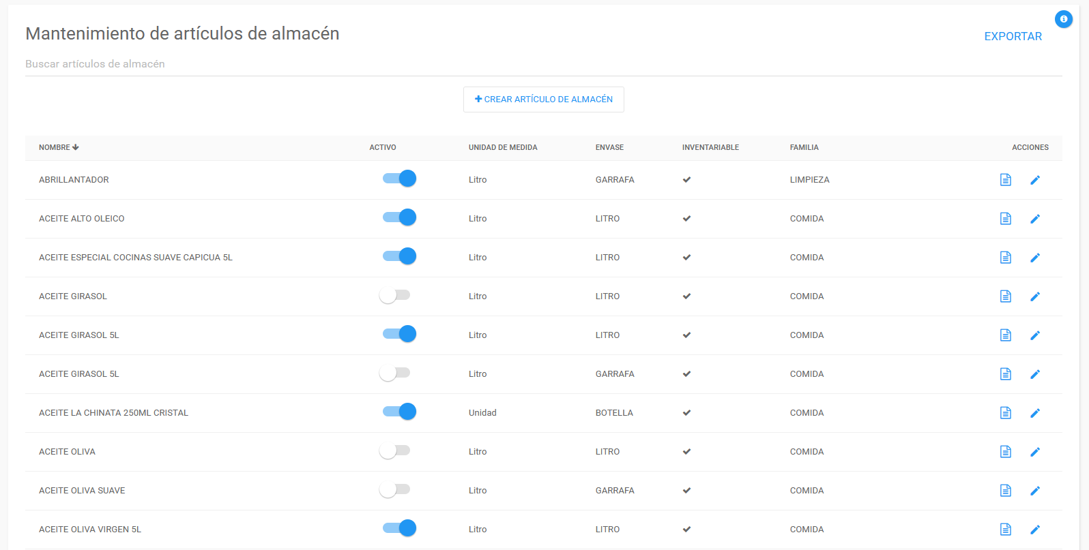
Task: Open document icon for ABRILLANTADOR row
Action: point(1005,180)
